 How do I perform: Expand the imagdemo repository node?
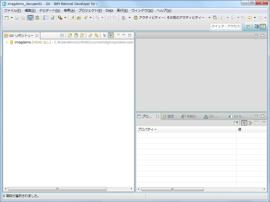(x=7, y=42)
